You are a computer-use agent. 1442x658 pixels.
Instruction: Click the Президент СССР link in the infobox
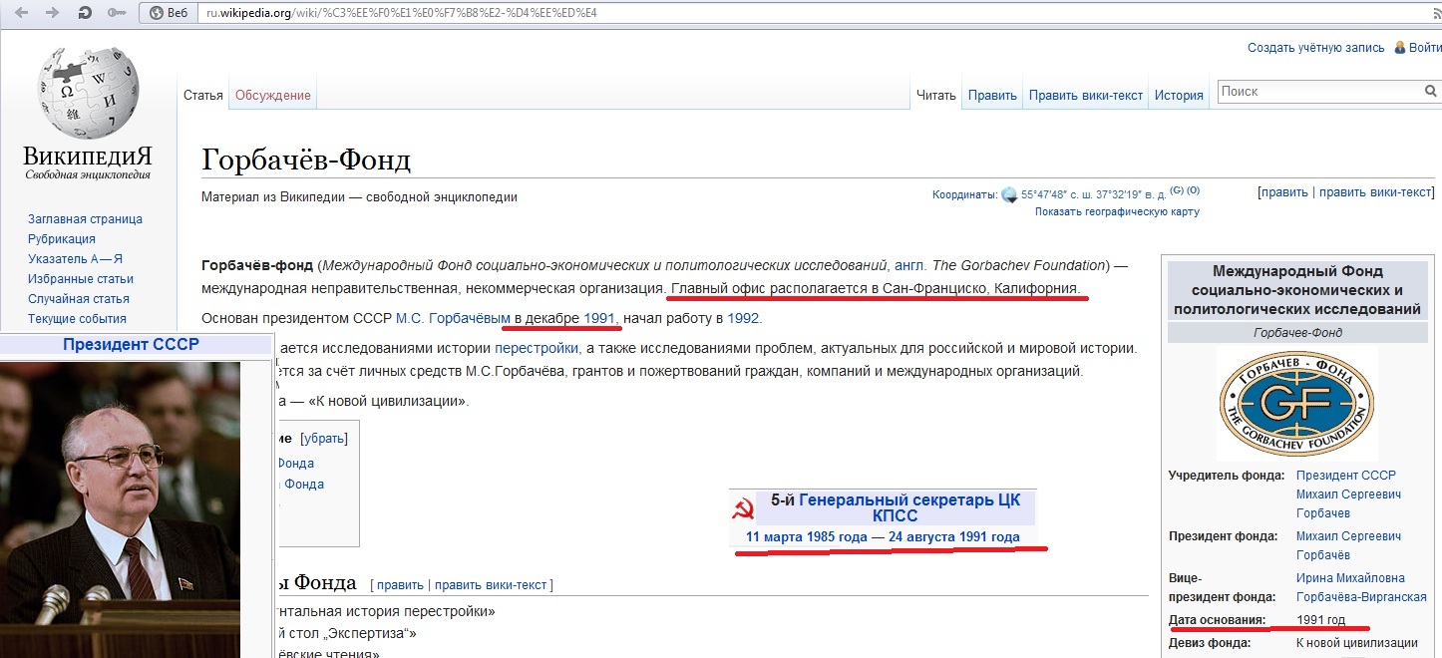pyautogui.click(x=1346, y=476)
